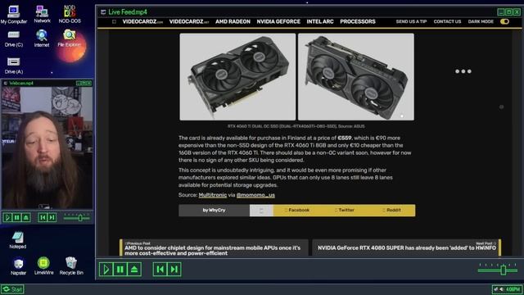524x295 pixels.
Task: Open the VIDEOCARDZ.com menu item
Action: (142, 21)
